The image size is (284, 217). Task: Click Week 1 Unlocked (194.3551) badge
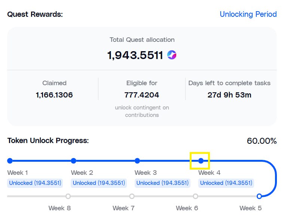(35, 183)
